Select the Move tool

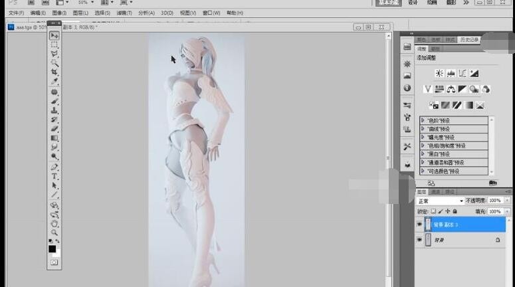(54, 35)
